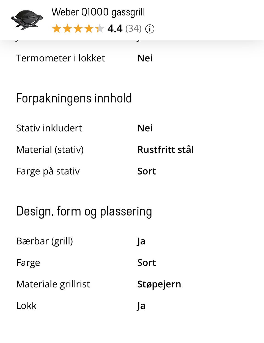Click the Weber Q1000 gassgrill product title
This screenshot has height=343, width=264.
(98, 12)
